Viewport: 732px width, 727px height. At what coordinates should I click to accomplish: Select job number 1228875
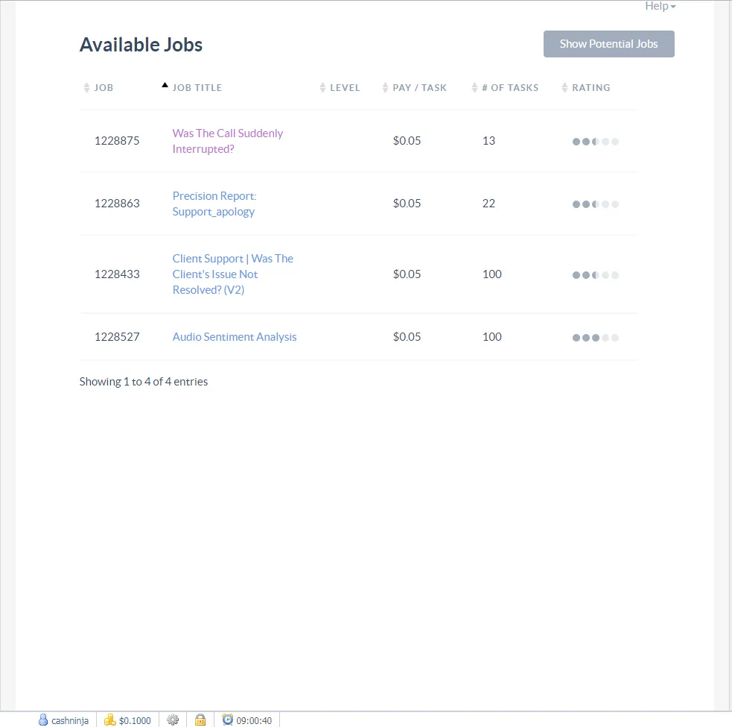tap(117, 141)
